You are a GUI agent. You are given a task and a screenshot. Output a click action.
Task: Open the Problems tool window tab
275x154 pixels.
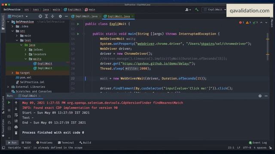tap(44, 142)
